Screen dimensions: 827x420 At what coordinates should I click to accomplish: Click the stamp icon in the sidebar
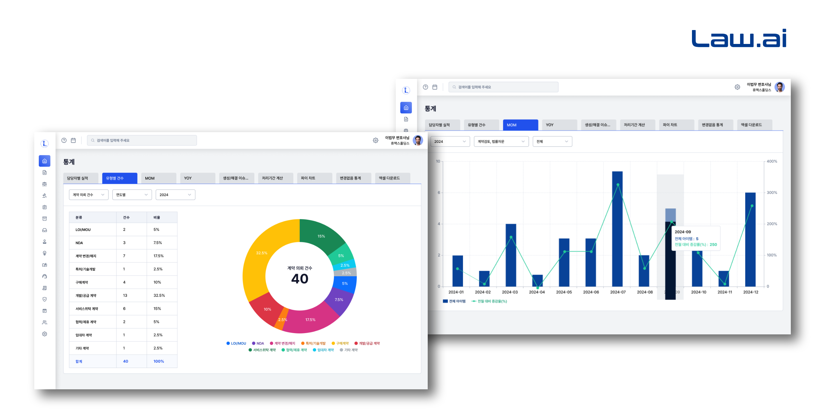(45, 242)
